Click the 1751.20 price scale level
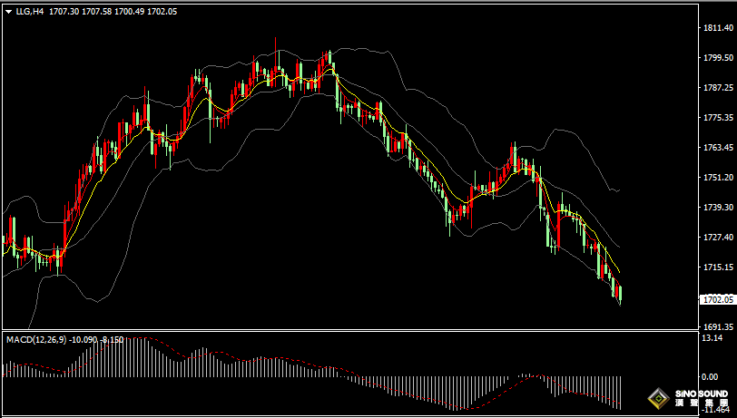The image size is (737, 418). click(x=717, y=178)
